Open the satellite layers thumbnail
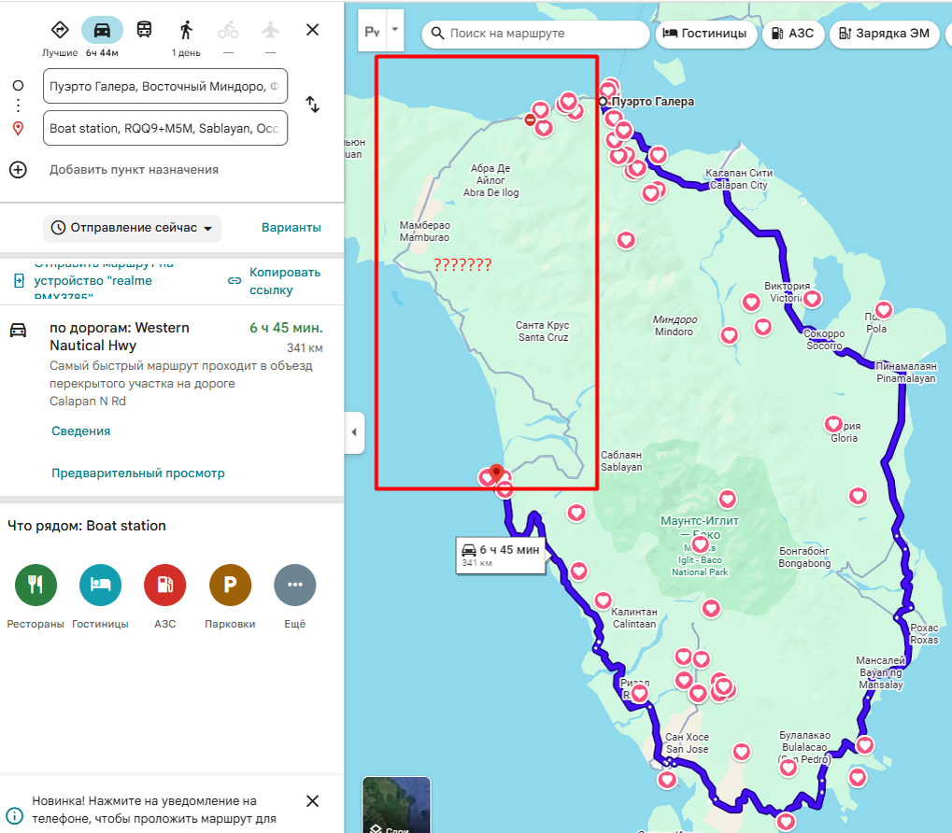 coord(396,805)
